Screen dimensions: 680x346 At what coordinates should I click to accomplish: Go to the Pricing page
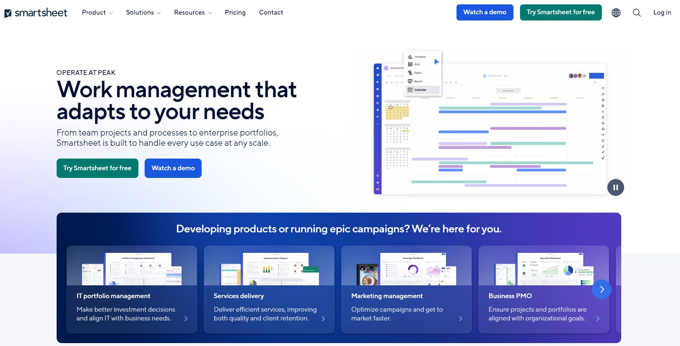(x=235, y=12)
